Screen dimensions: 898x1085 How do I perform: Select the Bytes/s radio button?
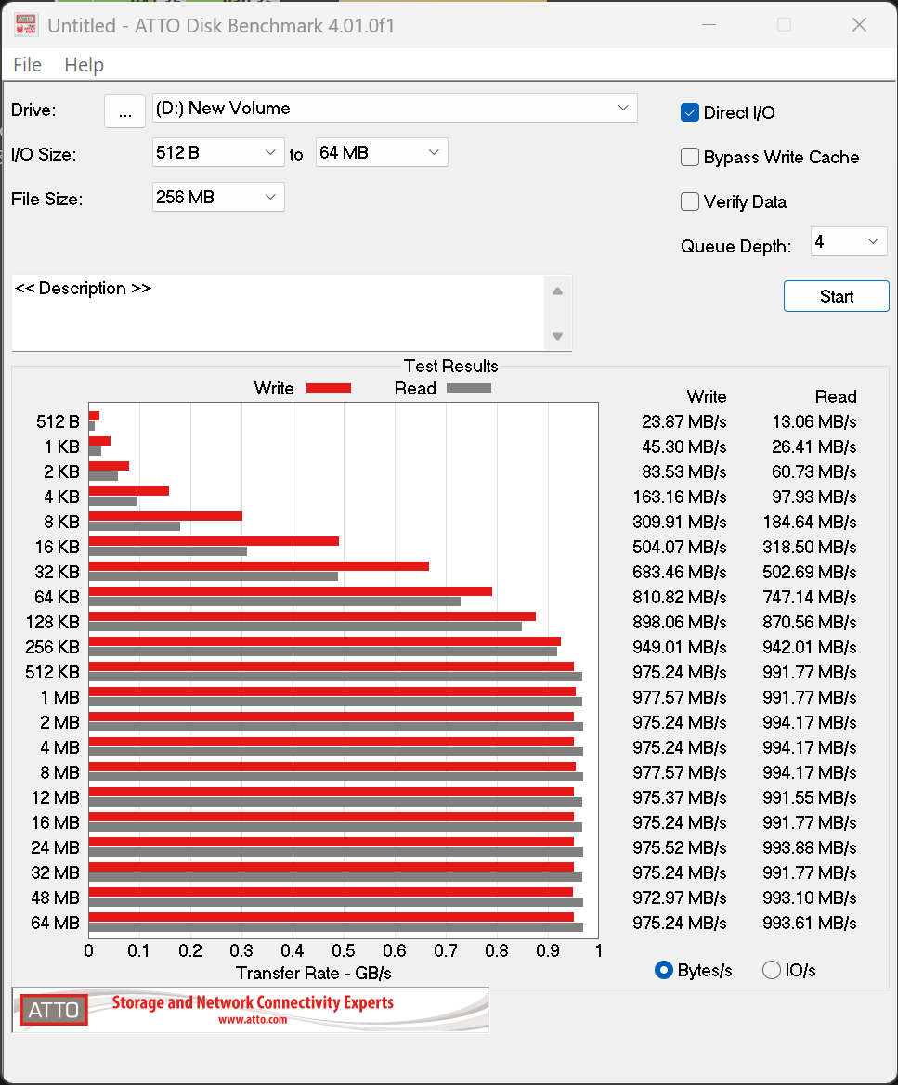click(x=664, y=970)
